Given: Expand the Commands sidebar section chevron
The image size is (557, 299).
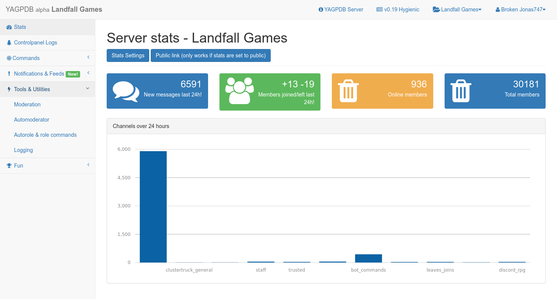Looking at the screenshot, I should coord(88,57).
